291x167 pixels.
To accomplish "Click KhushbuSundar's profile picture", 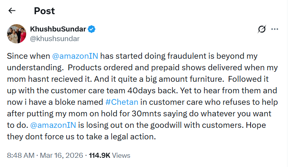I will point(17,33).
